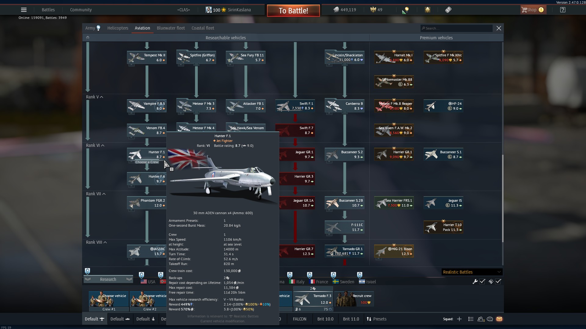Viewport: 586px width, 329px height.
Task: Select the Lincoln/Shackleton bomber group
Action: pos(345,58)
